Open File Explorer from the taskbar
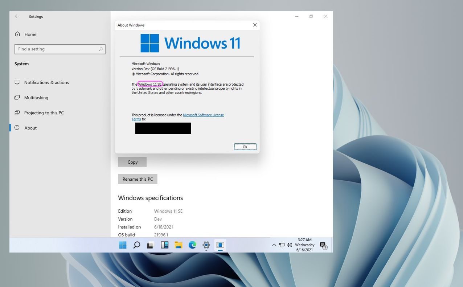This screenshot has height=287, width=463. 178,245
